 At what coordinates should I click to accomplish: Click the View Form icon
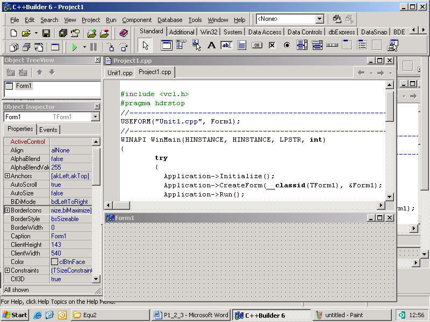pyautogui.click(x=26, y=47)
